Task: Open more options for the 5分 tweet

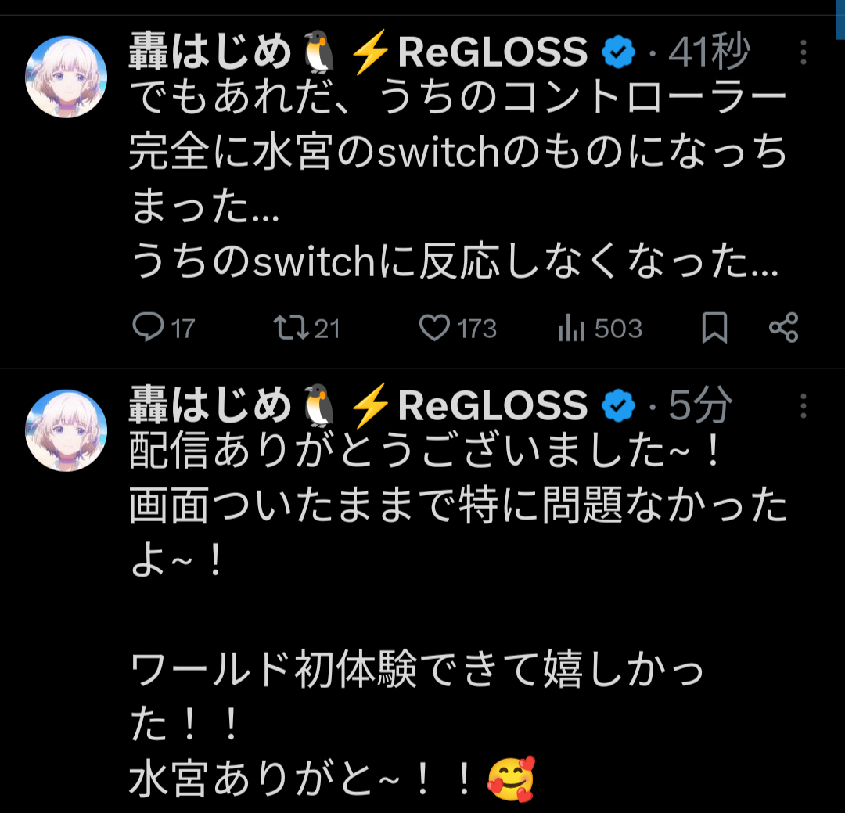Action: coord(803,406)
